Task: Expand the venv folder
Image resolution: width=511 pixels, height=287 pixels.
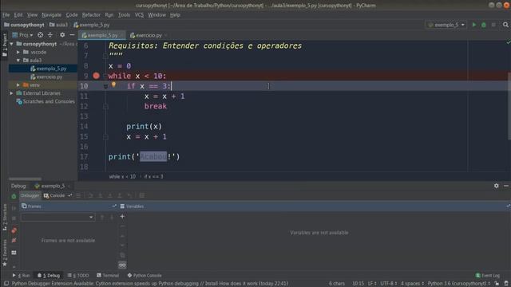Action: 18,85
